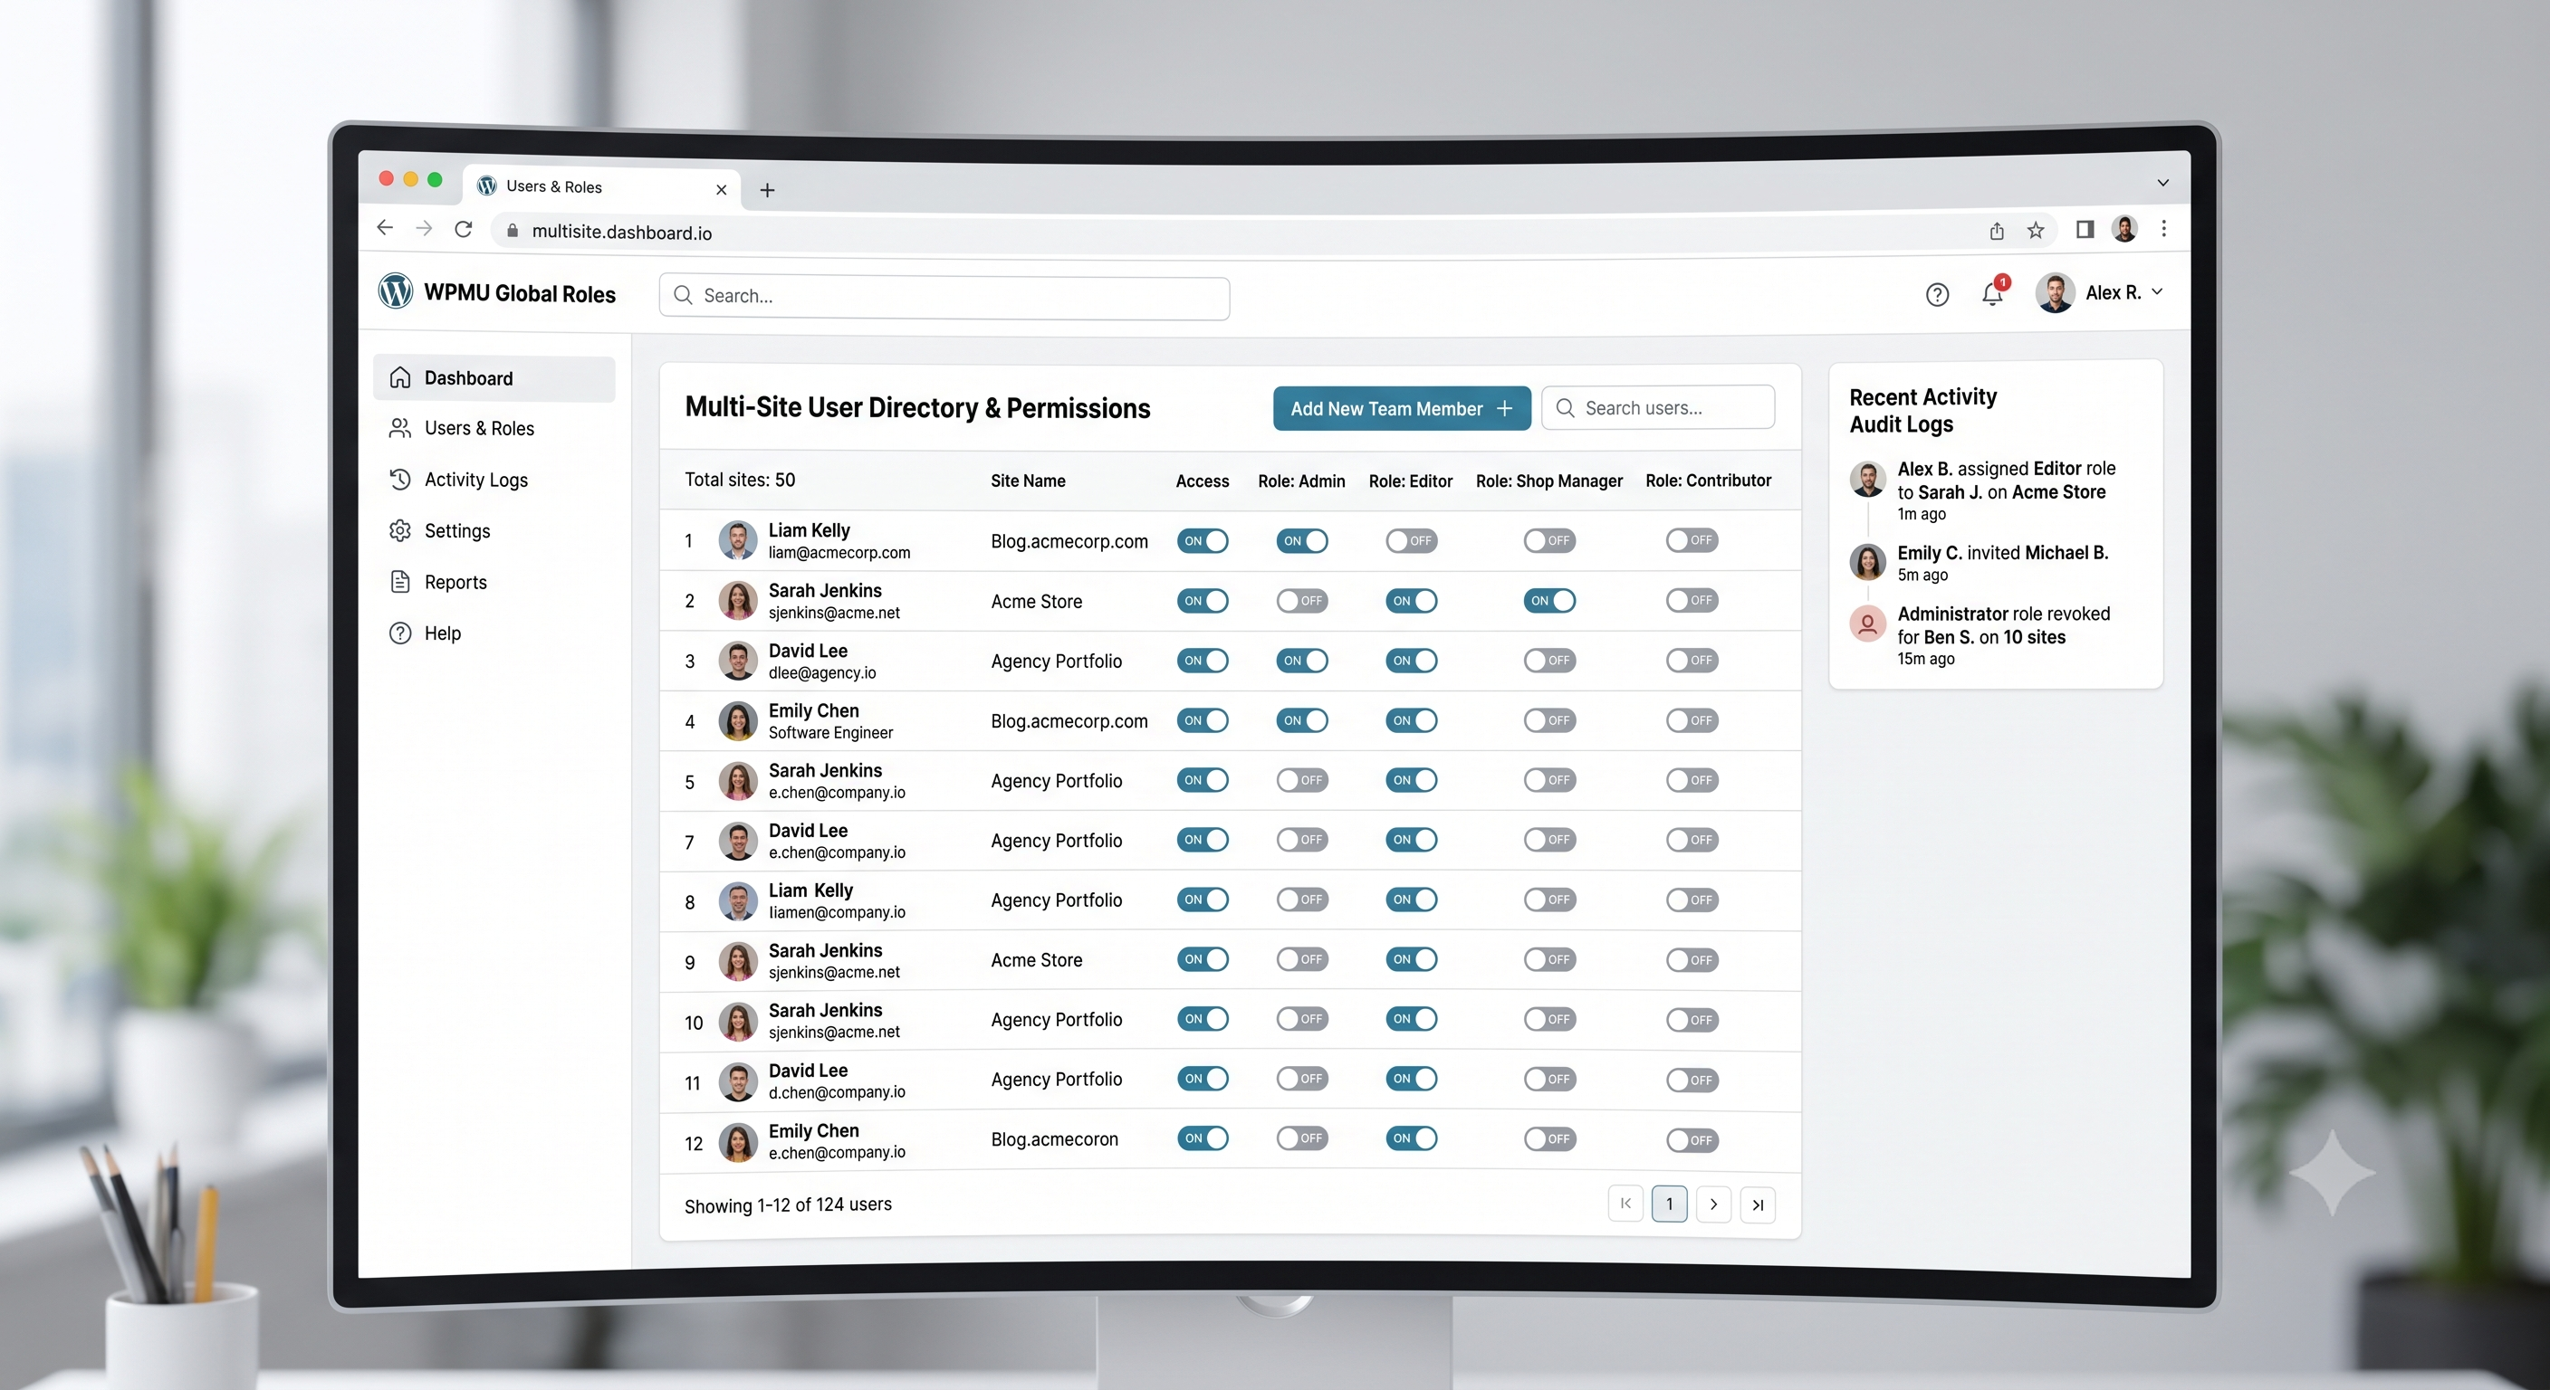
Task: Jump to the last page of users
Action: point(1758,1205)
